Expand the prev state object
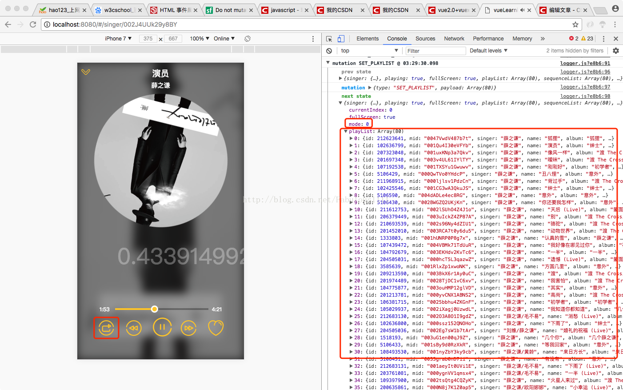Screen dimensions: 623x390 tap(340, 78)
